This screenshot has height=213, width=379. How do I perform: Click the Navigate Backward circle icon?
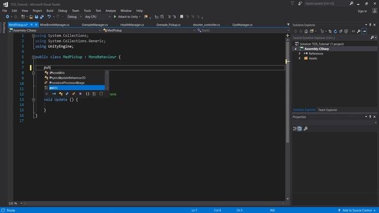point(8,17)
